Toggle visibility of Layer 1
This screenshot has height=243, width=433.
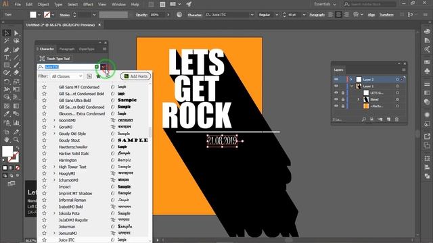click(x=336, y=86)
